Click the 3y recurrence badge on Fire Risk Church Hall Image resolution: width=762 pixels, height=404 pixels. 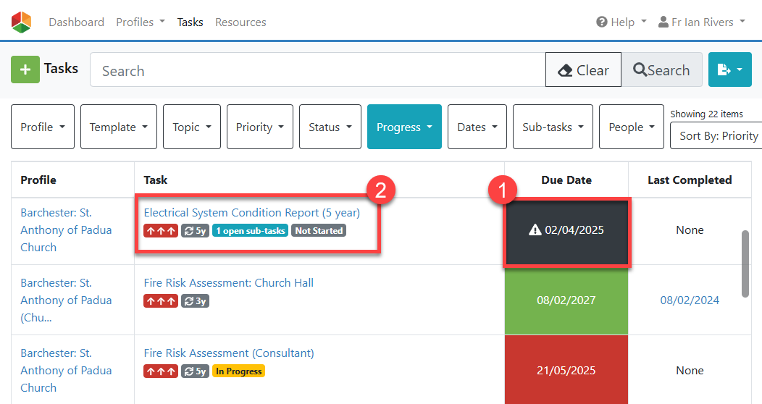(195, 301)
